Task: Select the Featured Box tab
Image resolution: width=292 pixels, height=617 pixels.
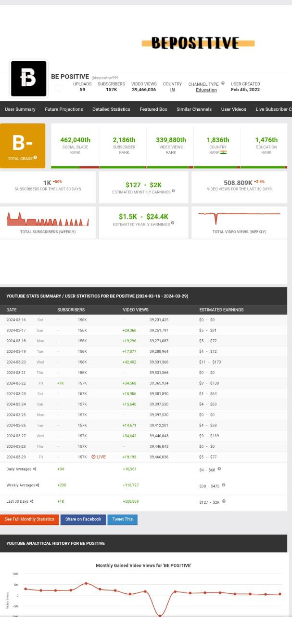Action: (153, 109)
